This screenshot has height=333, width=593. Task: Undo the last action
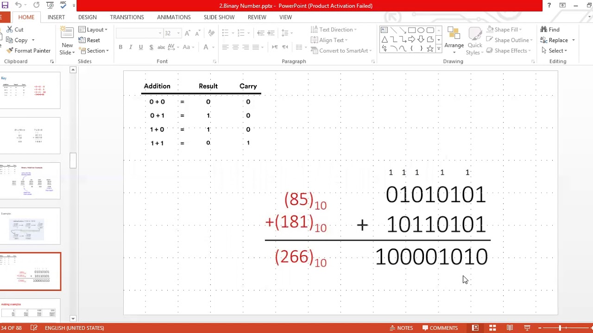click(x=19, y=6)
